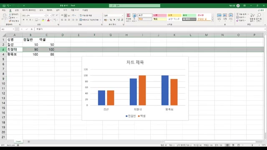The height and width of the screenshot is (150, 267).
Task: Toggle Align Left button
Action: (62, 20)
